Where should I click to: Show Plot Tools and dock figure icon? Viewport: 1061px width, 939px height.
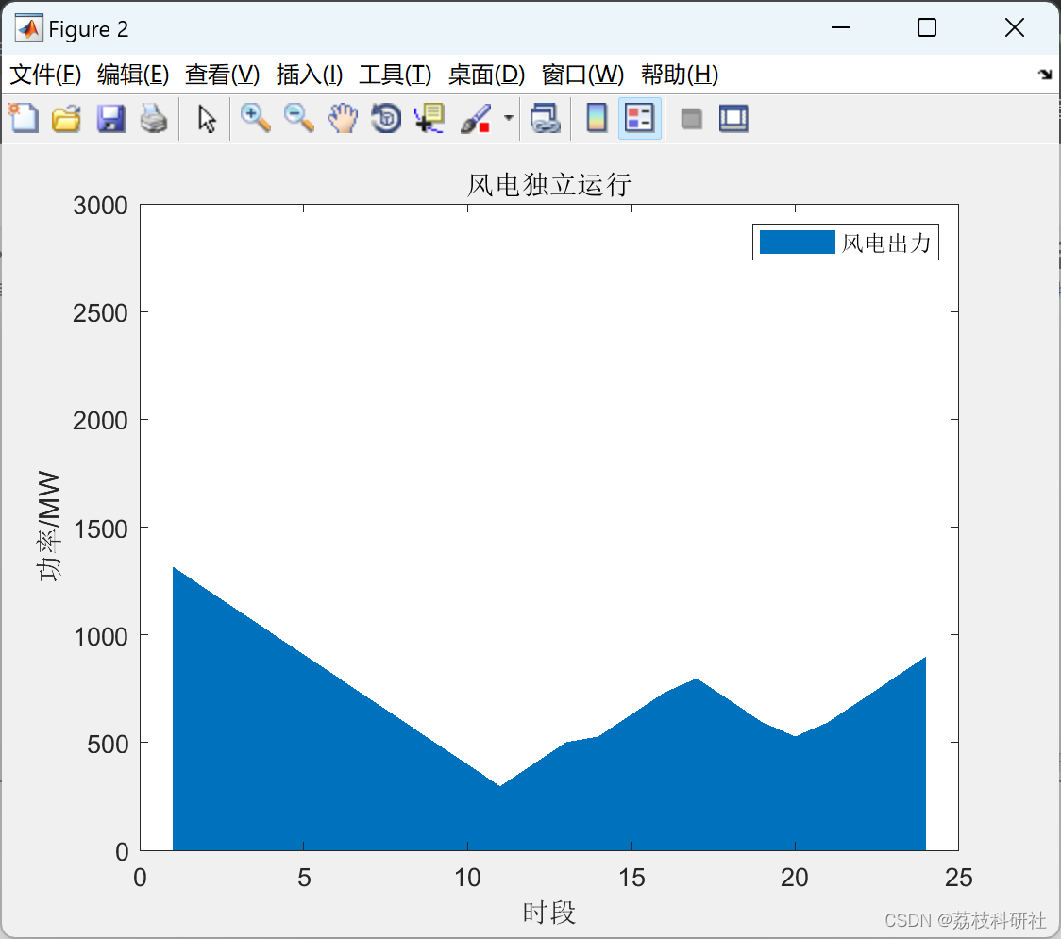pyautogui.click(x=733, y=118)
